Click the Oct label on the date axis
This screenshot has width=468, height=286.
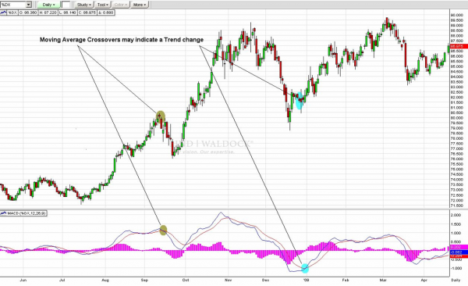(x=186, y=281)
